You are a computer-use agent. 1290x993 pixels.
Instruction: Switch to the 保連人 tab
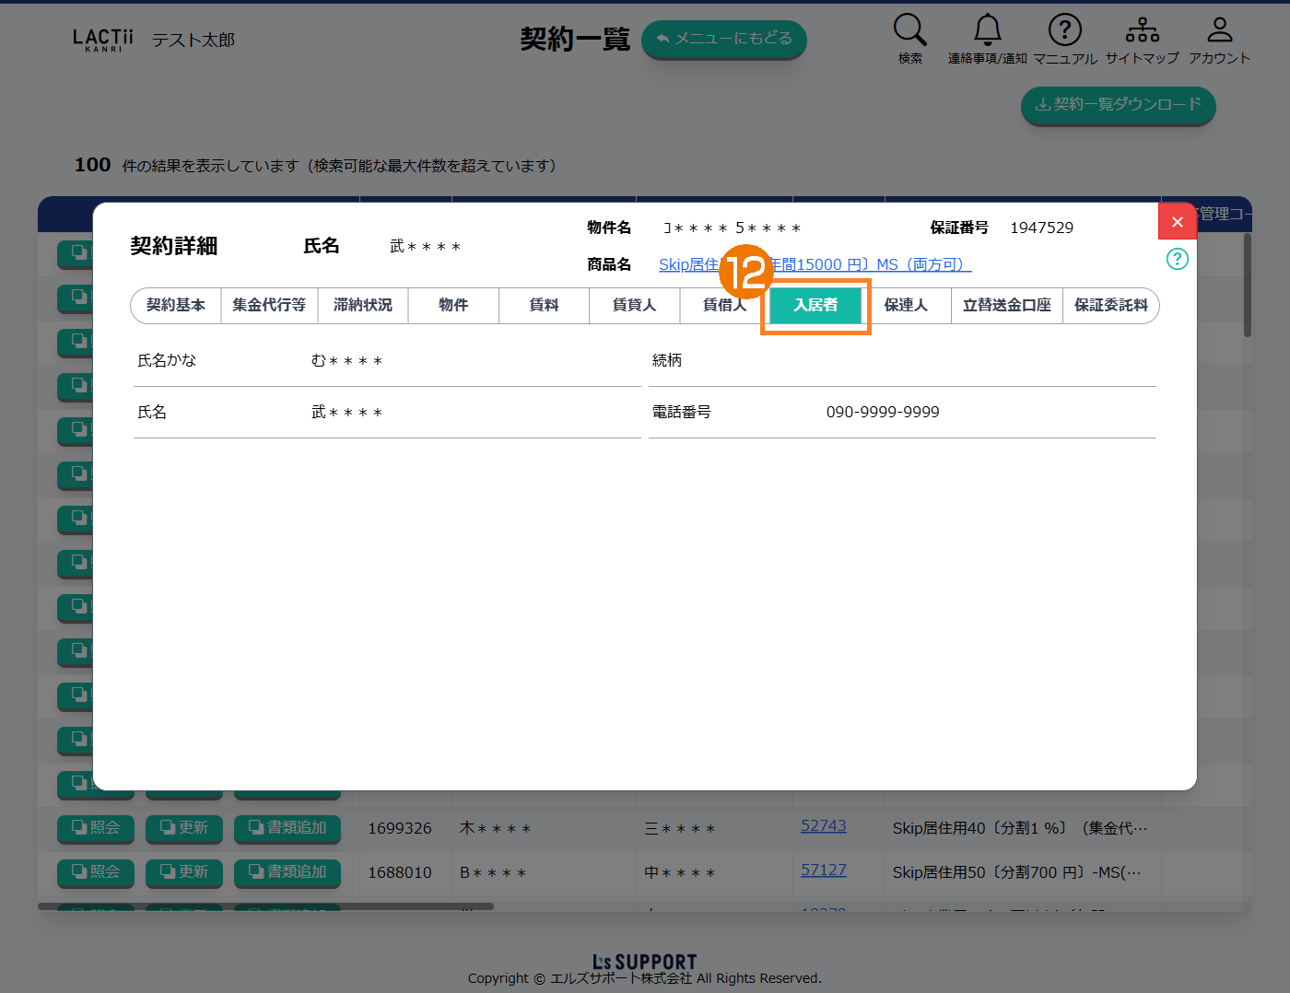[906, 306]
